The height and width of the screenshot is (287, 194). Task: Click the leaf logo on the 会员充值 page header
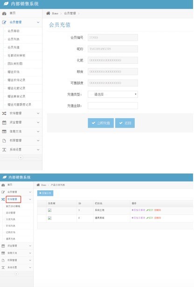pos(6,4)
